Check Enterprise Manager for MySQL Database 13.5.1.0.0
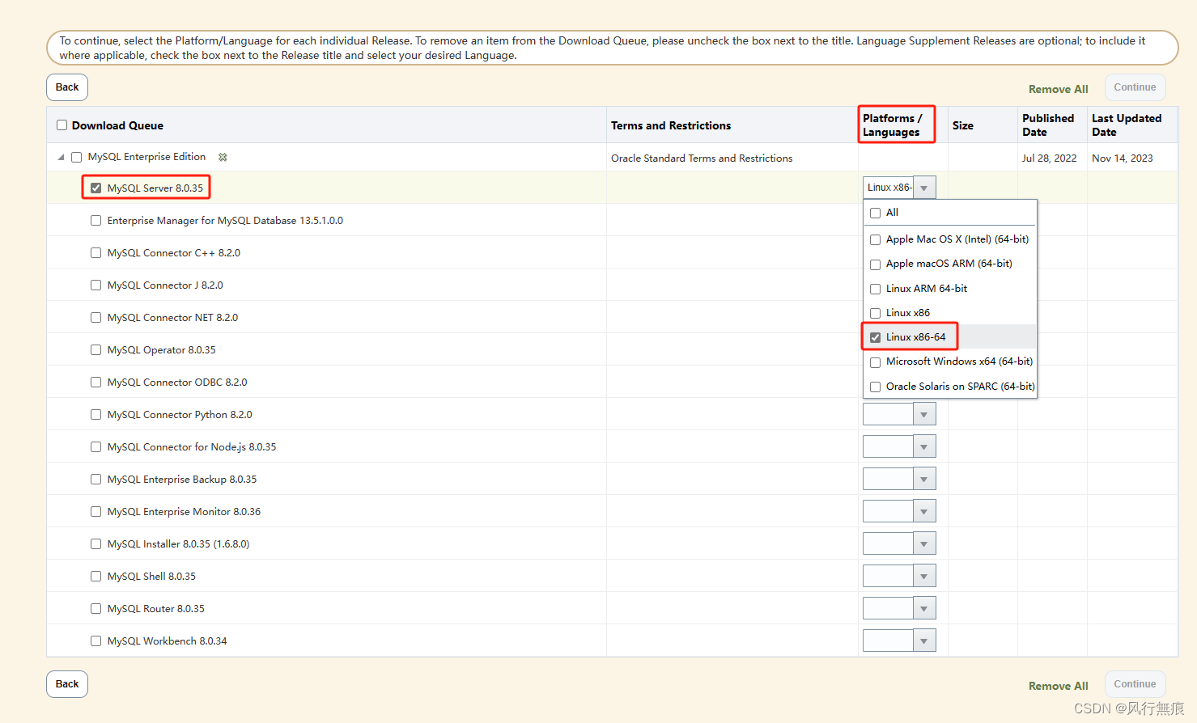 tap(96, 220)
